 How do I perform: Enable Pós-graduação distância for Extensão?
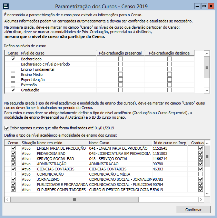169,85
